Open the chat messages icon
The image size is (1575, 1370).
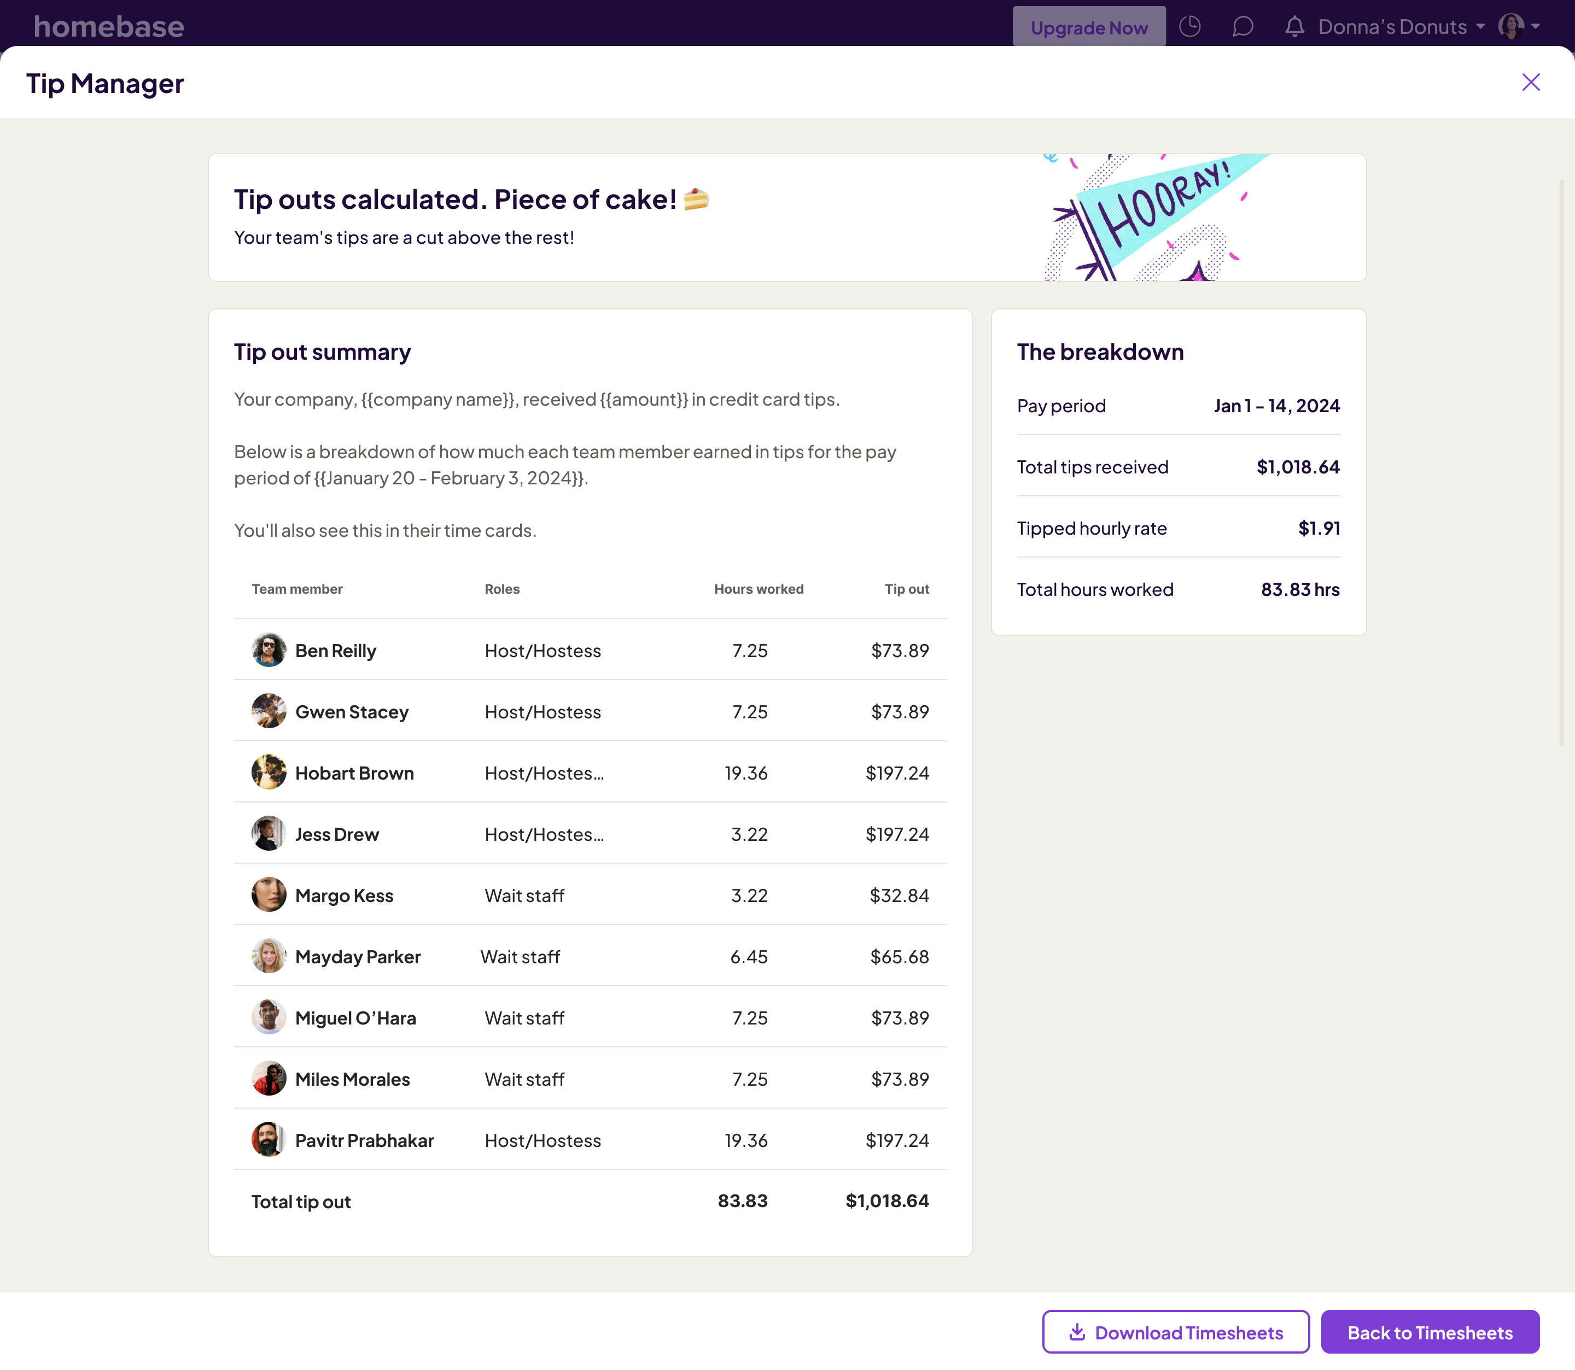click(1242, 27)
